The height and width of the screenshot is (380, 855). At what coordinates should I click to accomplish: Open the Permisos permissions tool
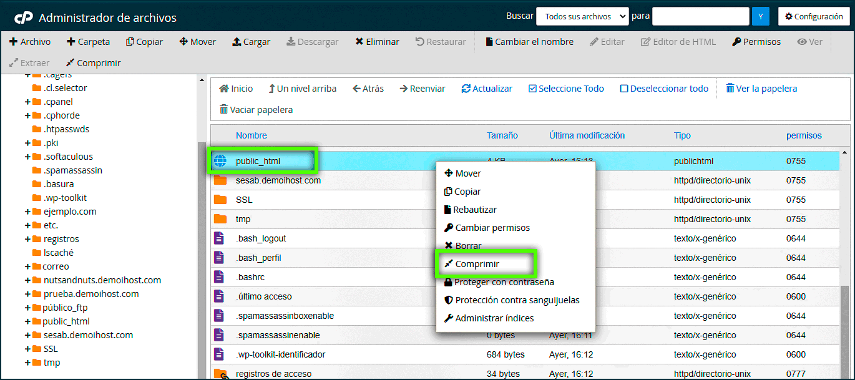pos(756,41)
